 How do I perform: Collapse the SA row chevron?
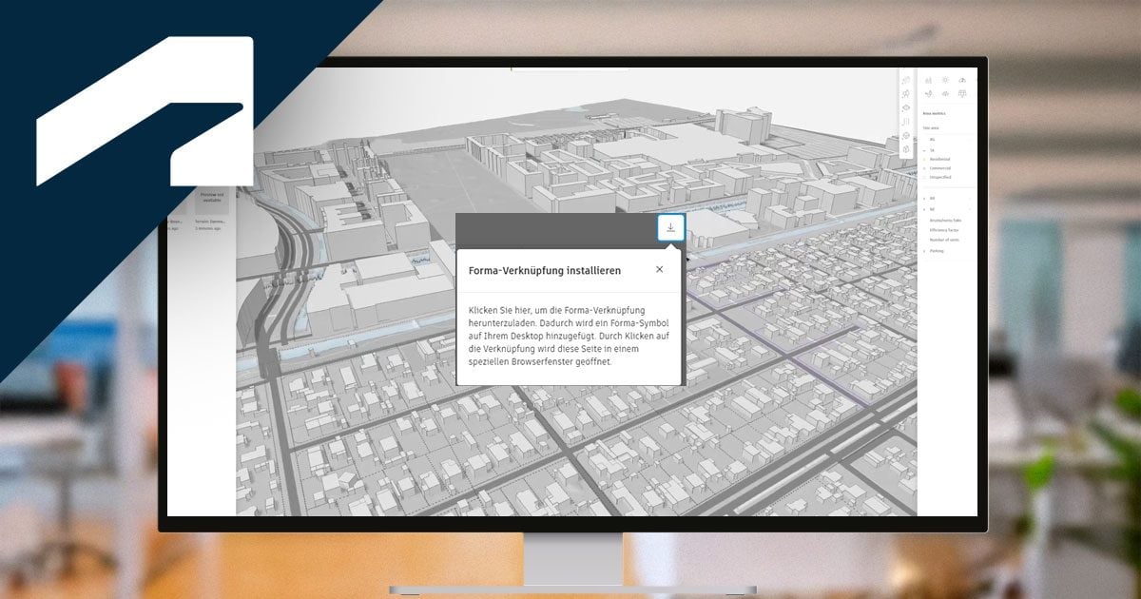pyautogui.click(x=924, y=150)
